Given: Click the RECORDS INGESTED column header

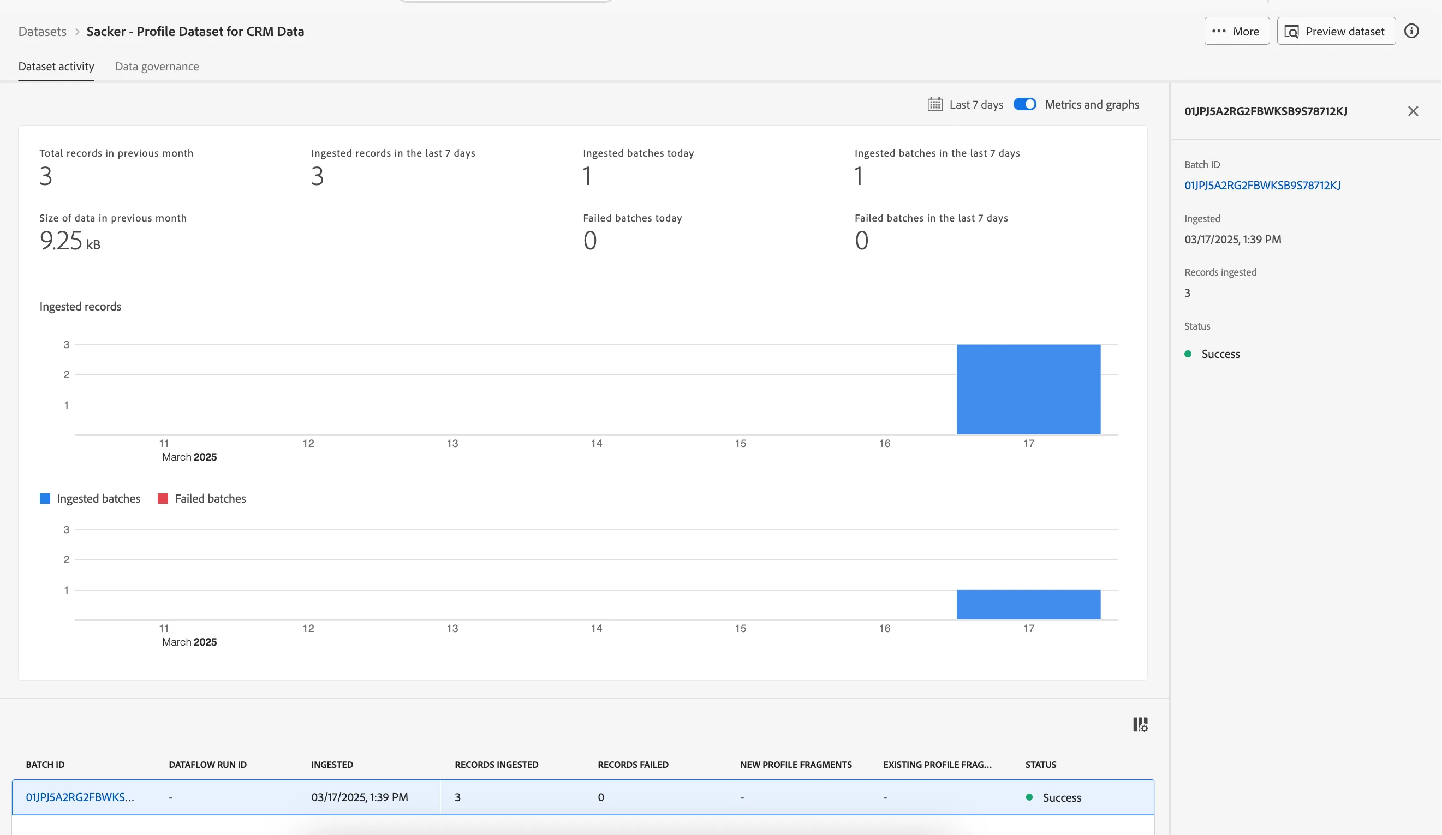Looking at the screenshot, I should pyautogui.click(x=496, y=765).
